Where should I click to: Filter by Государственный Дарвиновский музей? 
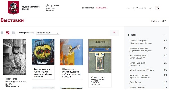140,49
